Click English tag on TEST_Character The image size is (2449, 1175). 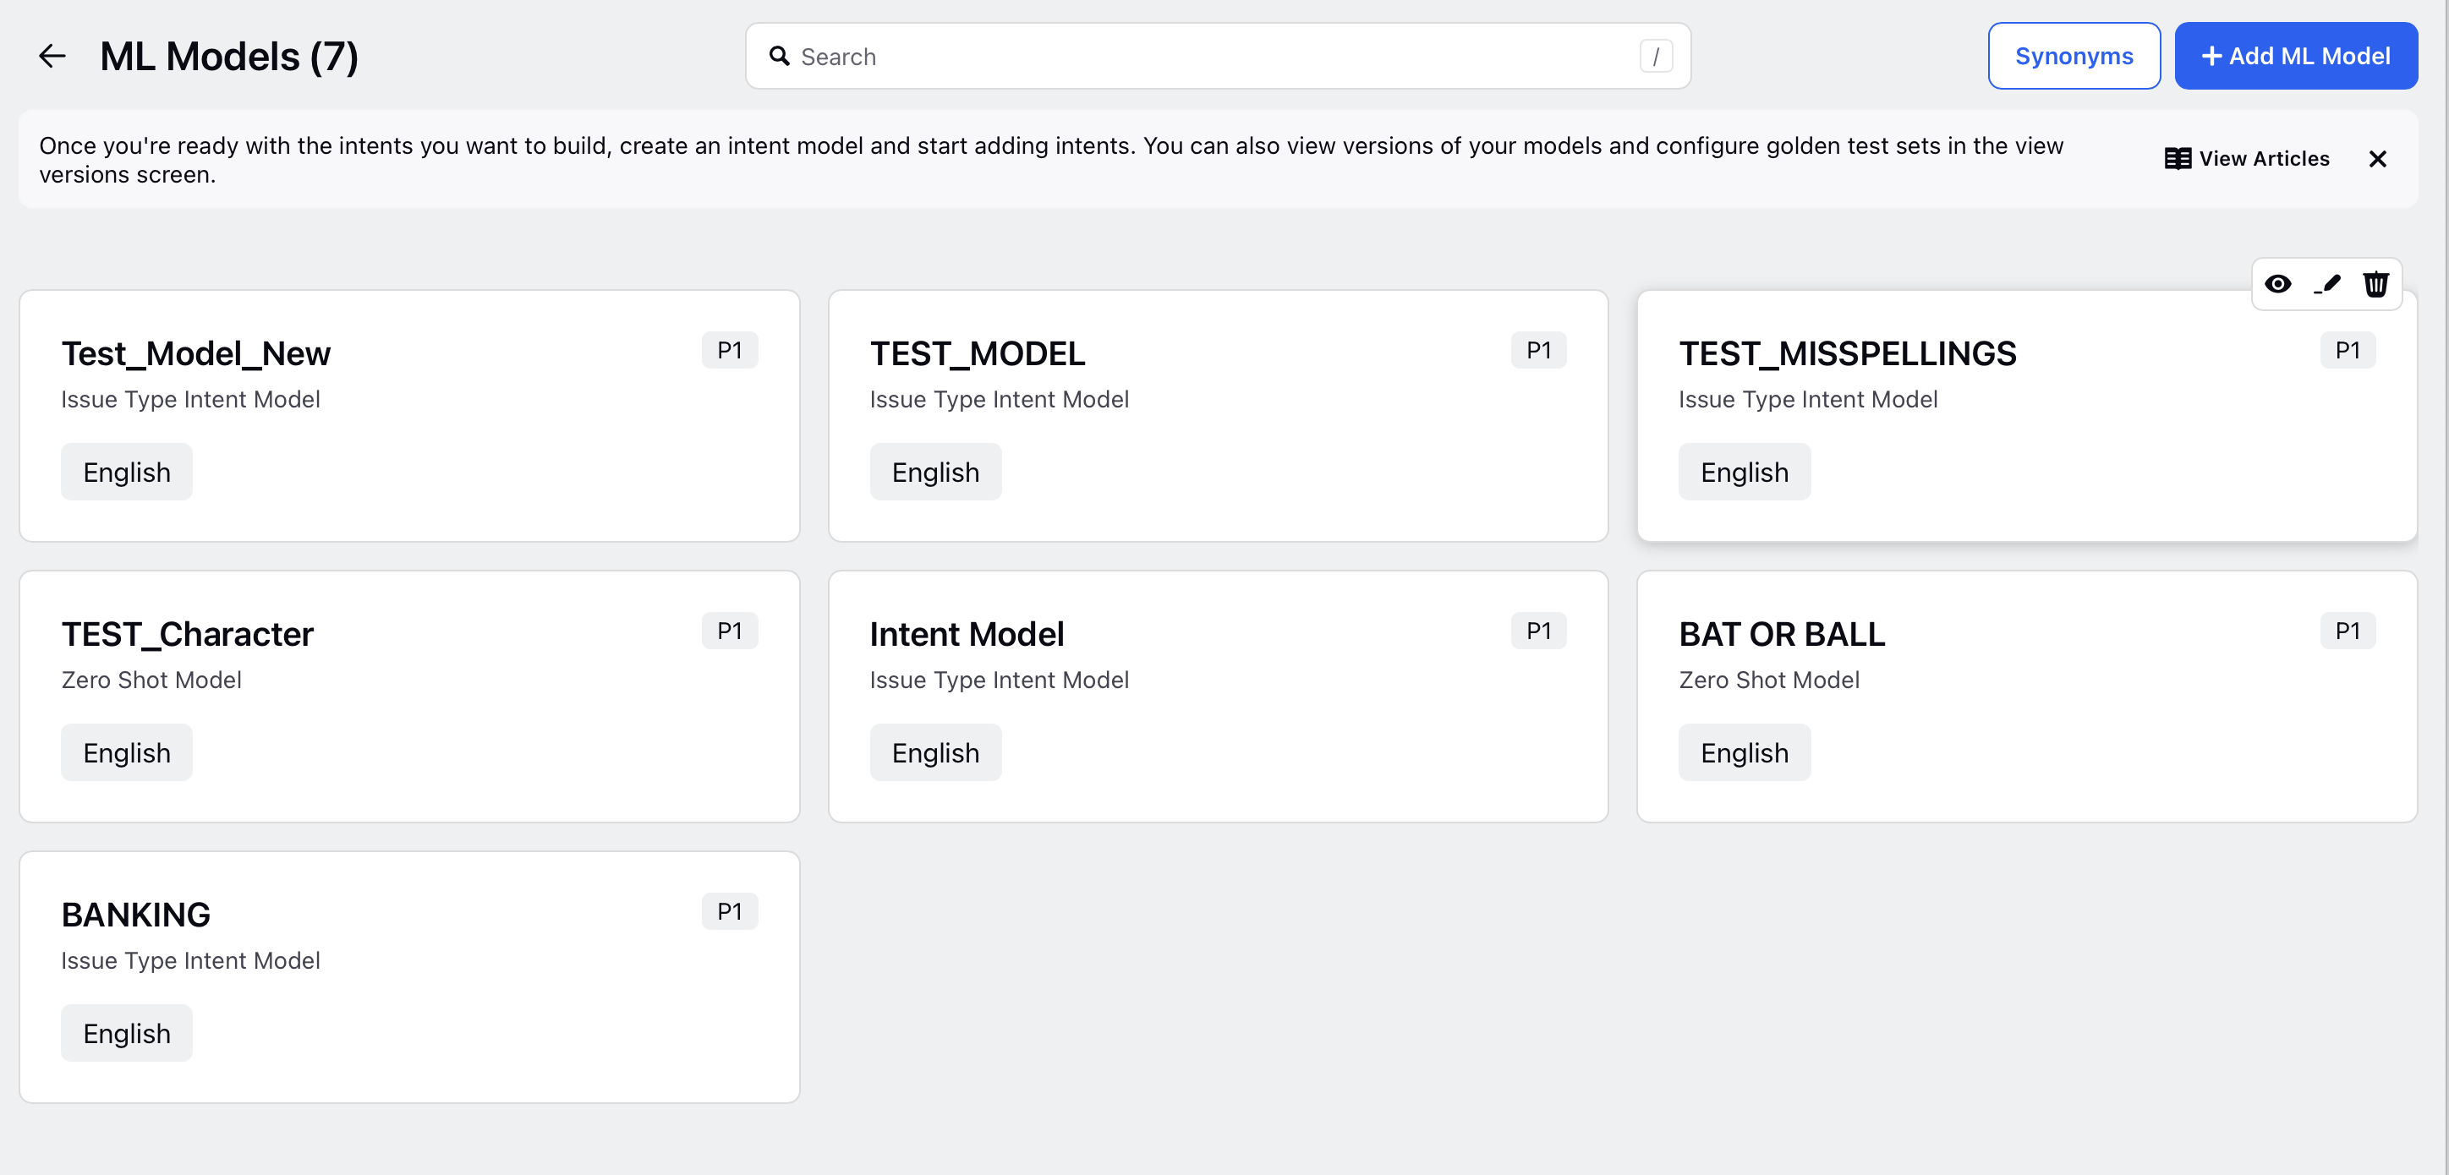tap(127, 752)
